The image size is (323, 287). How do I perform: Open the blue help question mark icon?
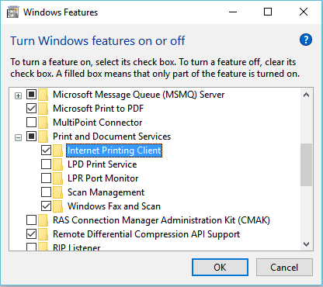306,40
